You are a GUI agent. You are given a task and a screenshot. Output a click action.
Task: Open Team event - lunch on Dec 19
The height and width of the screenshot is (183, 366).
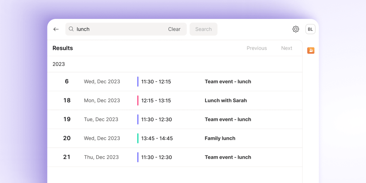(228, 119)
